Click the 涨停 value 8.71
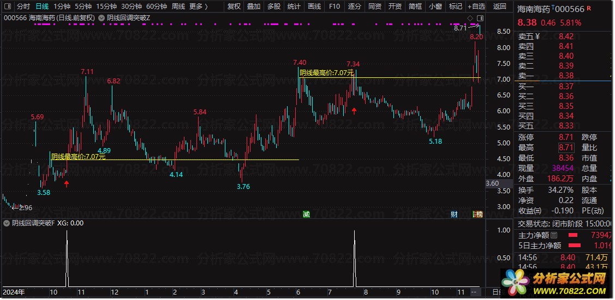This screenshot has height=300, width=615. [566, 137]
